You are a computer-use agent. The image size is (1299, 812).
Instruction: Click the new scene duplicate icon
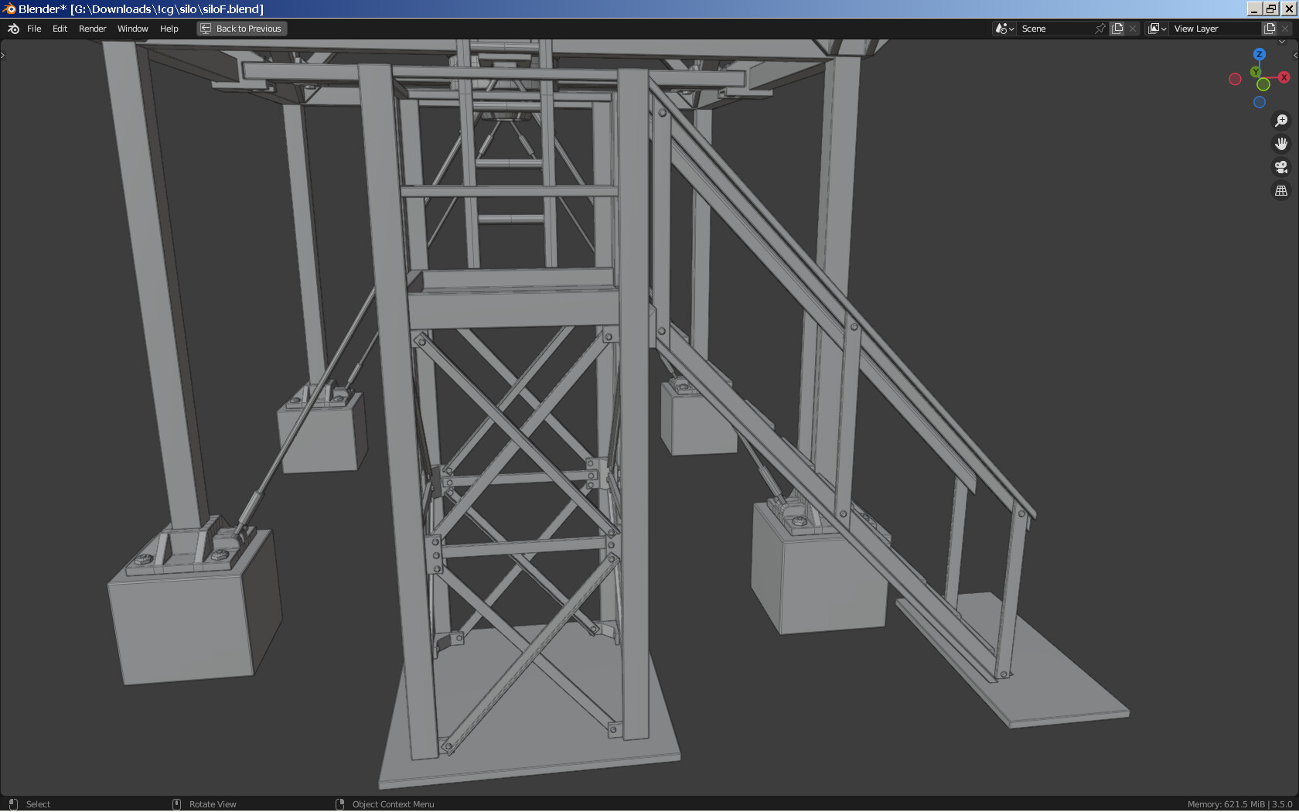[x=1117, y=28]
